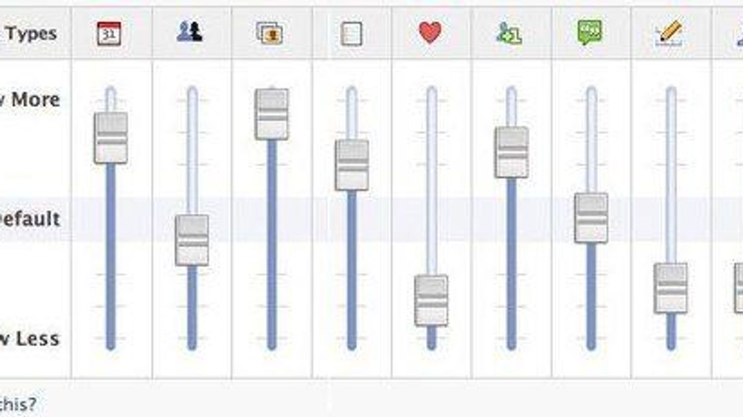The width and height of the screenshot is (743, 417).
Task: Click slider handle under the photos icon
Action: pos(272,114)
